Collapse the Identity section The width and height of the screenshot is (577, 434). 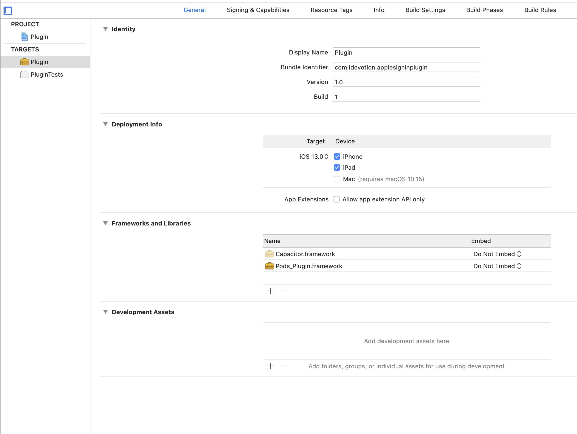(x=105, y=29)
